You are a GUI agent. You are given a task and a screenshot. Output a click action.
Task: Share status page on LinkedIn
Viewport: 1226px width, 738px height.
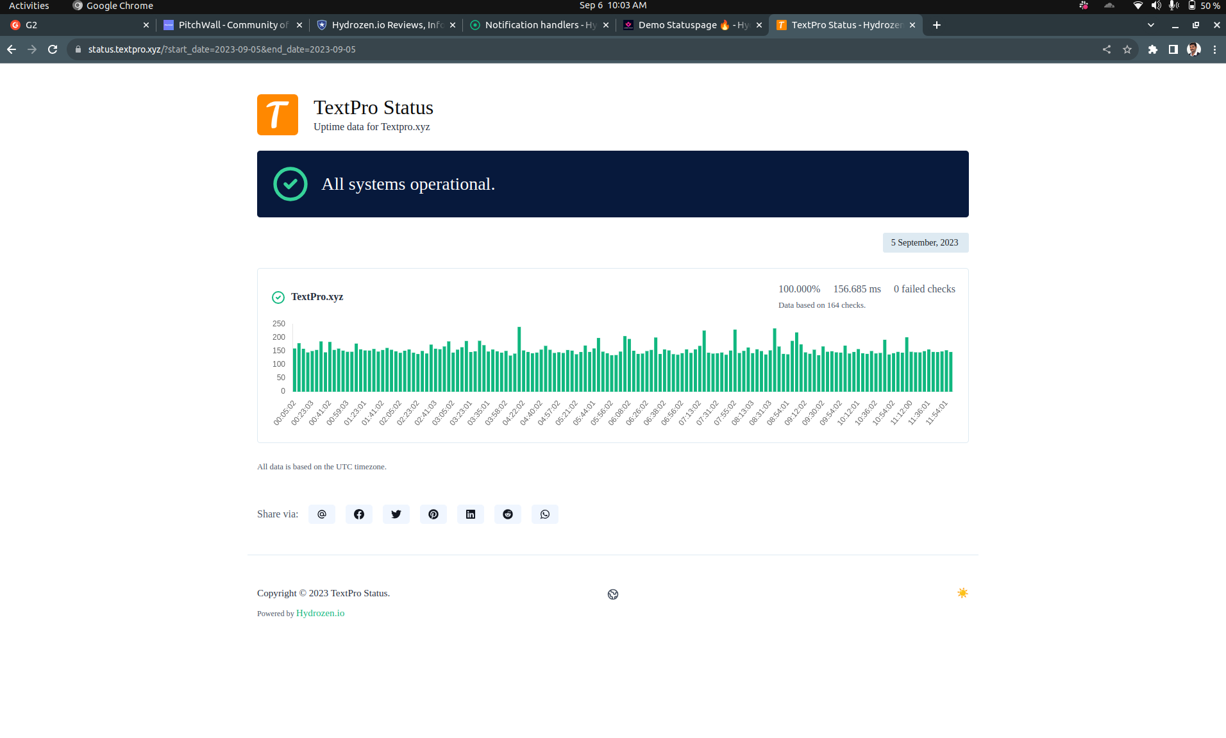click(x=471, y=514)
